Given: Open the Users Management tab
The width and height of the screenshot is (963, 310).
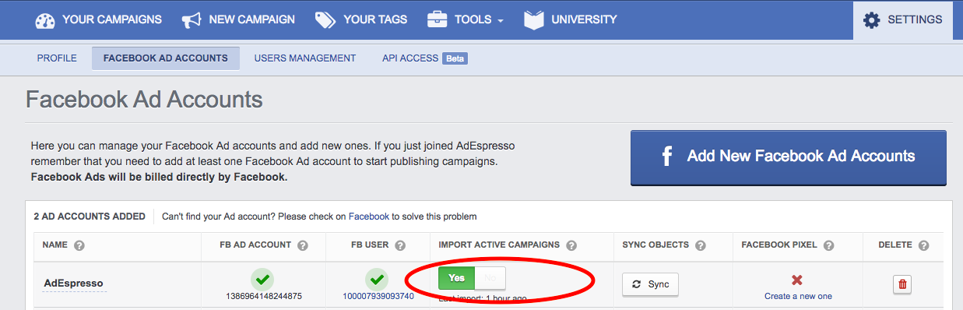Looking at the screenshot, I should click(x=305, y=58).
